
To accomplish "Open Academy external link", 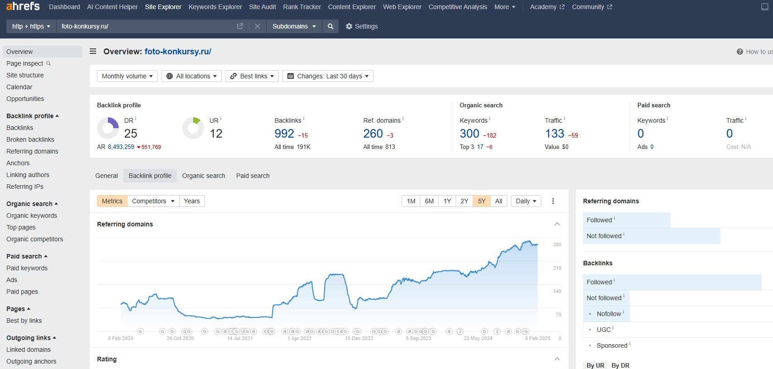I will point(547,7).
